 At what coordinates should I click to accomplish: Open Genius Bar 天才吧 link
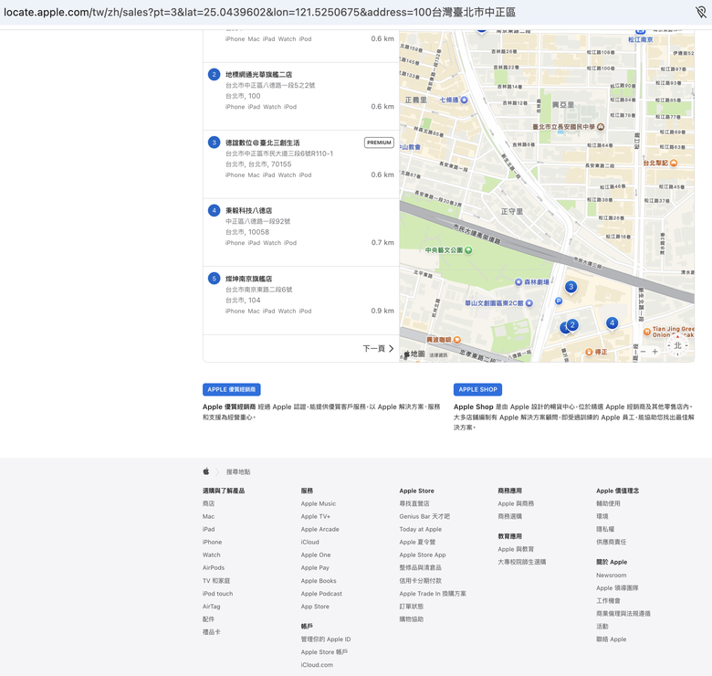coord(424,516)
